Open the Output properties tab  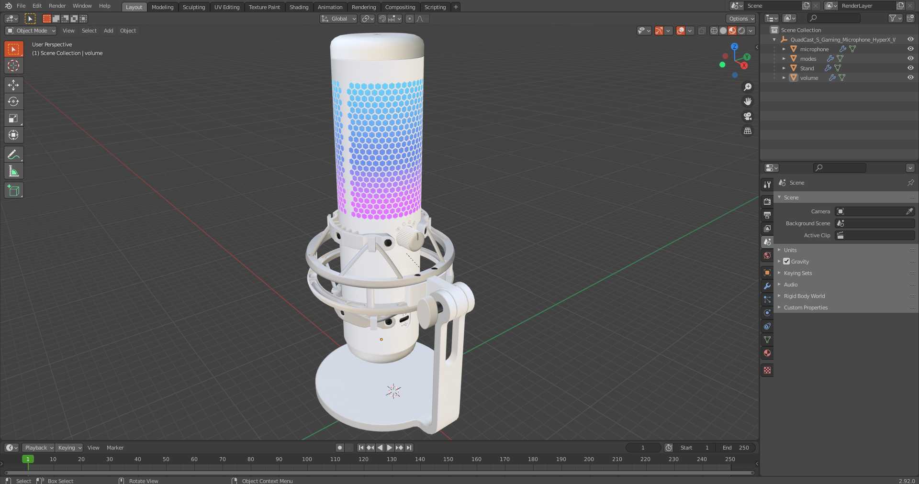(x=767, y=215)
